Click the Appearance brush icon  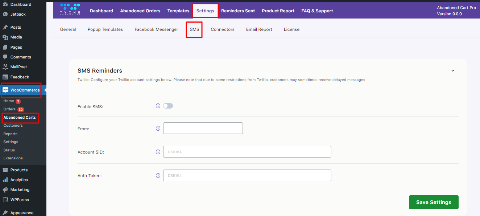(5, 213)
